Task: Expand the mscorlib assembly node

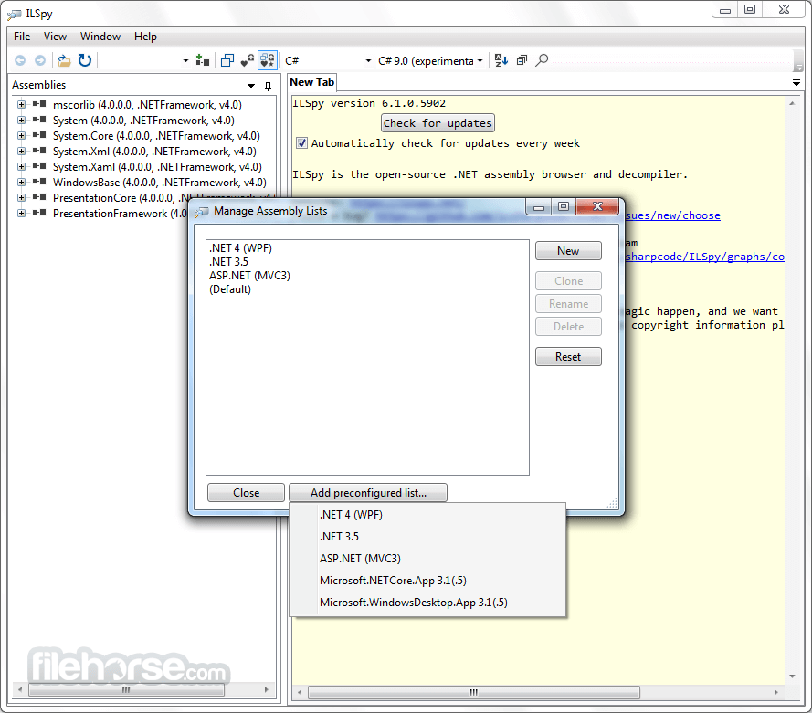Action: coord(21,104)
